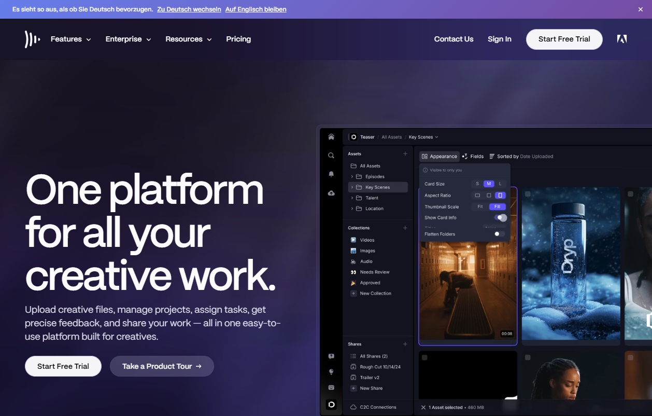The image size is (652, 416).
Task: Open the Sorted by Date Uploaded menu
Action: (x=521, y=156)
